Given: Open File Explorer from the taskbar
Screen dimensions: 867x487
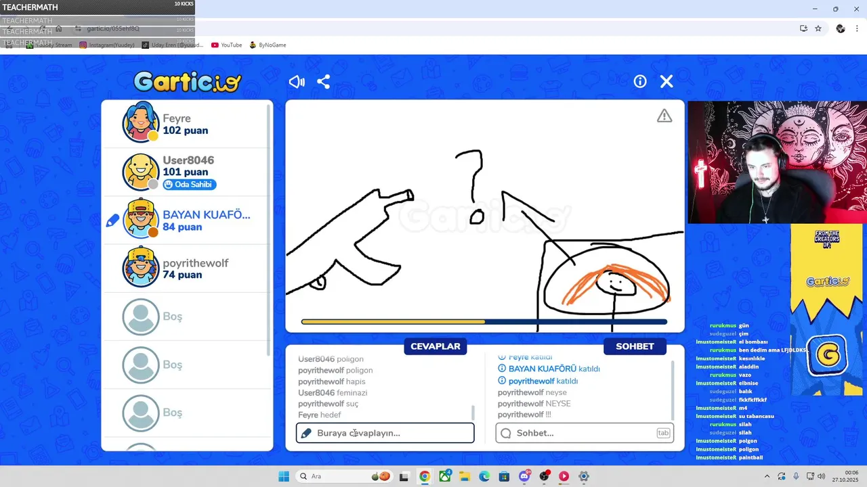Looking at the screenshot, I should point(465,476).
